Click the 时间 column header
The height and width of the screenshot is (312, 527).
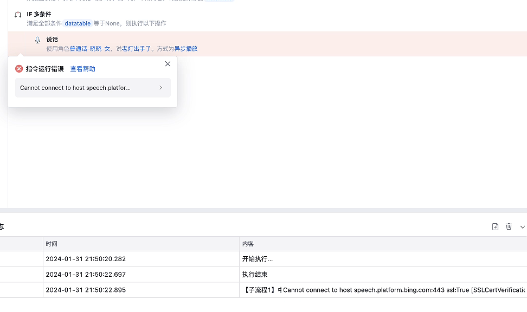pos(52,244)
